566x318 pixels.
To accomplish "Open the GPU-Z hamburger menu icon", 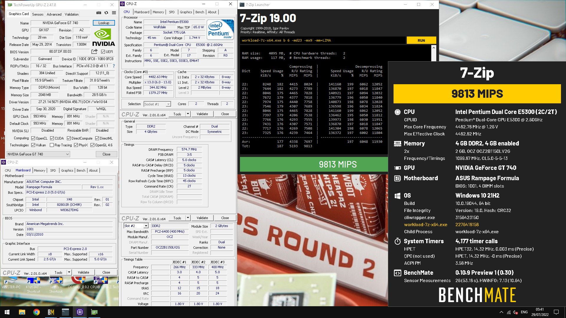I will click(114, 13).
